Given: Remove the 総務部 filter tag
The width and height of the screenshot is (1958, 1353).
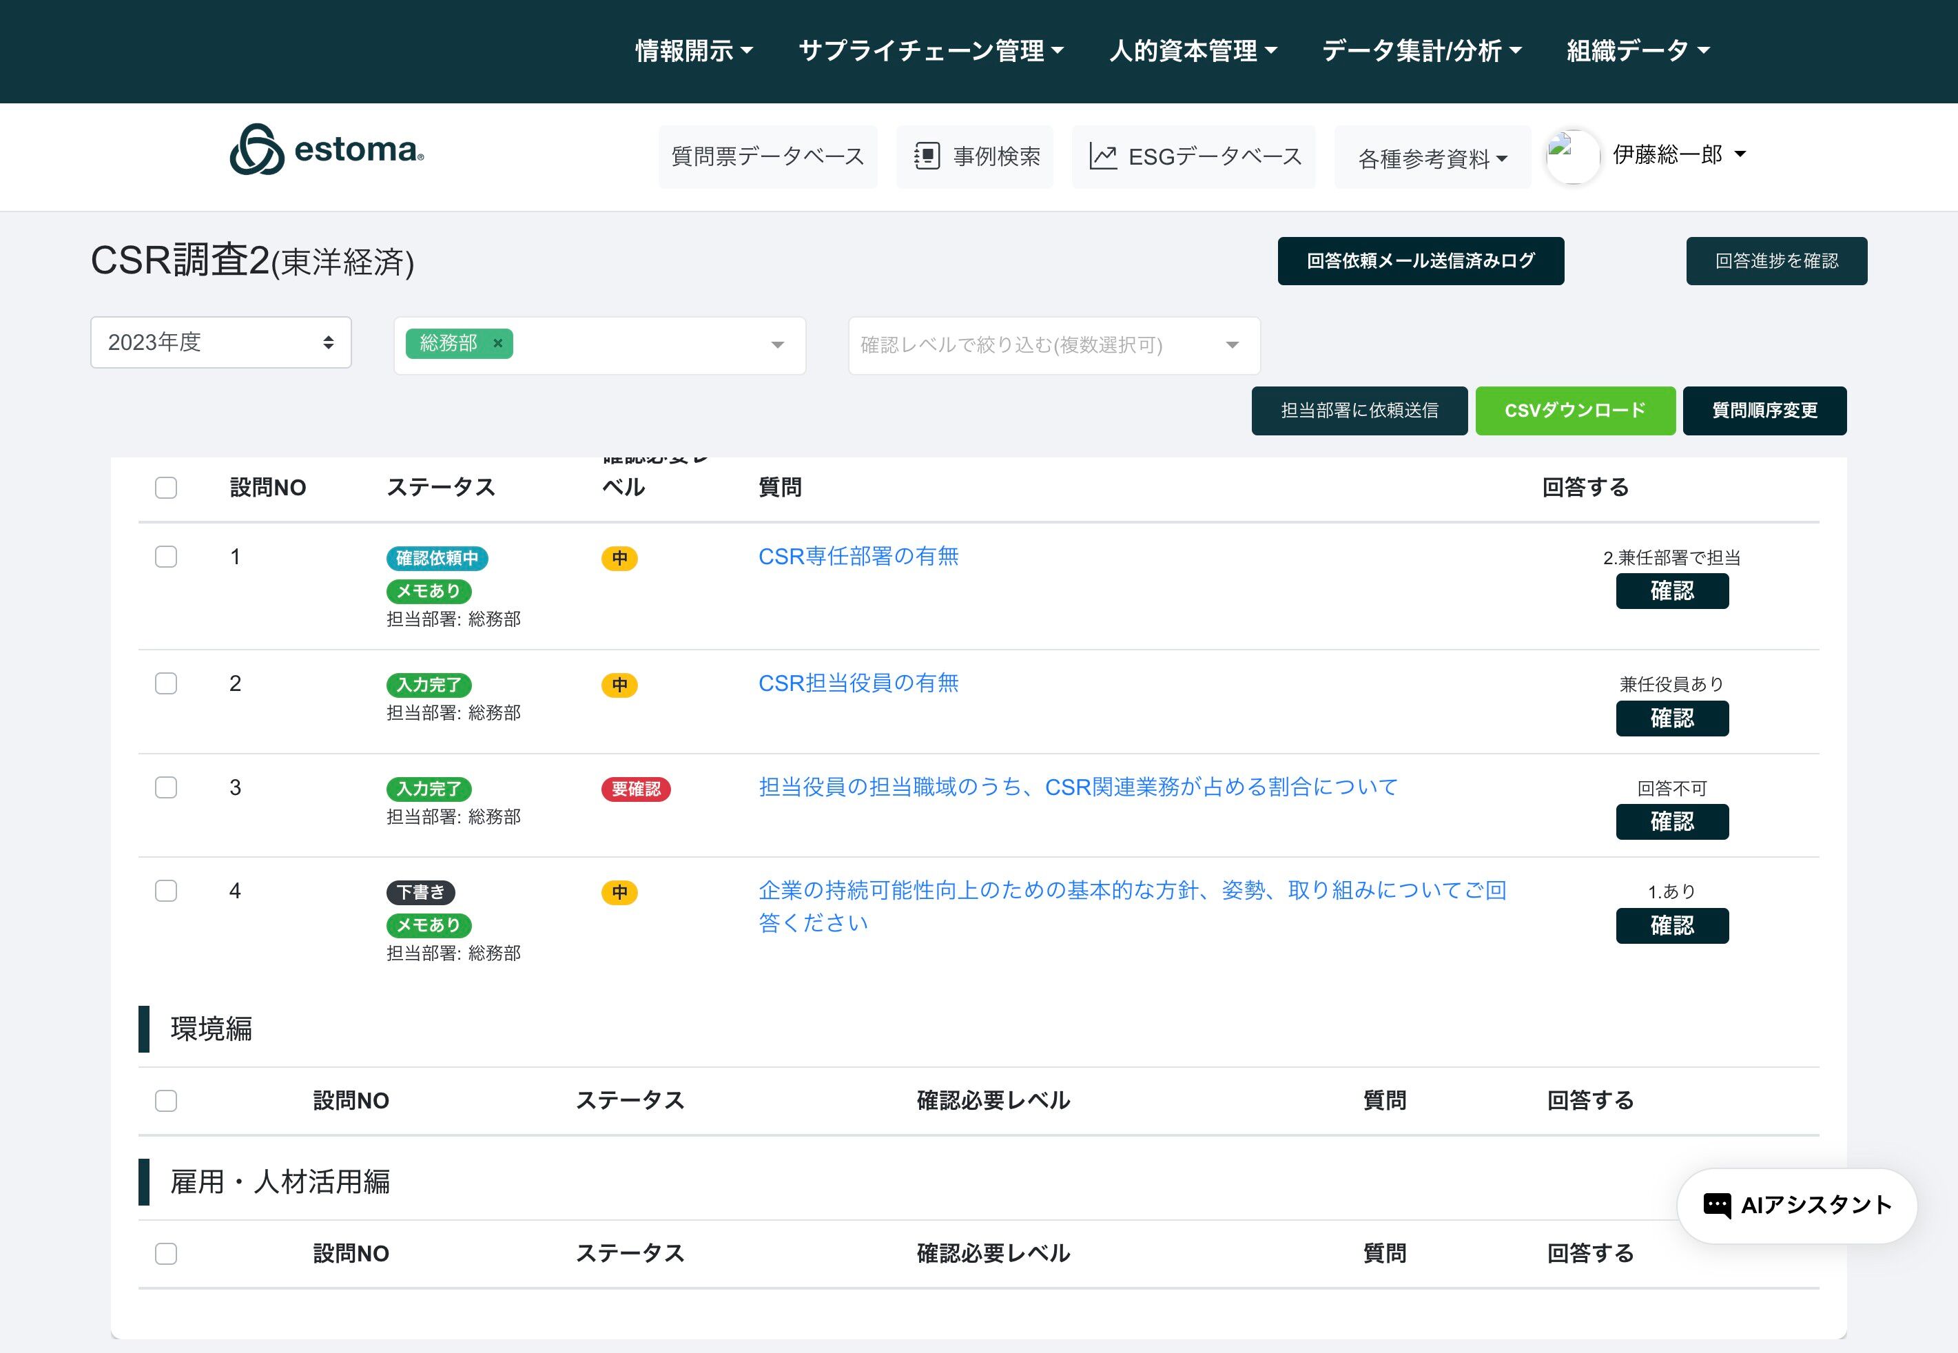Looking at the screenshot, I should tap(498, 343).
